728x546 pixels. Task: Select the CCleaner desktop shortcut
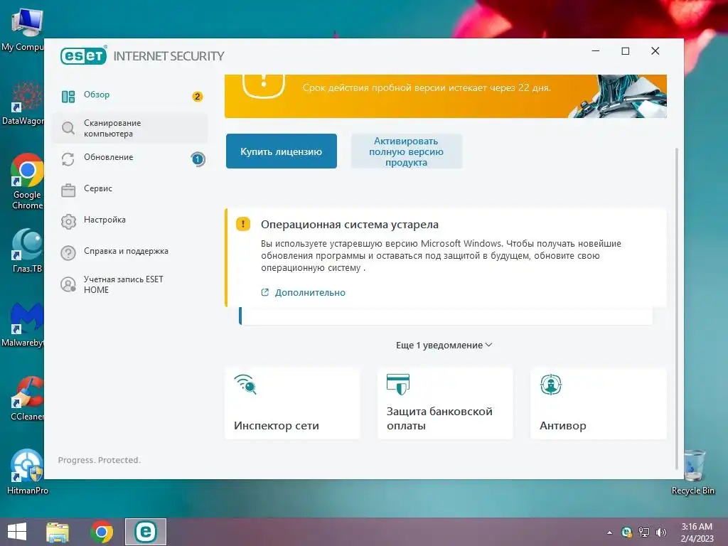click(x=27, y=398)
